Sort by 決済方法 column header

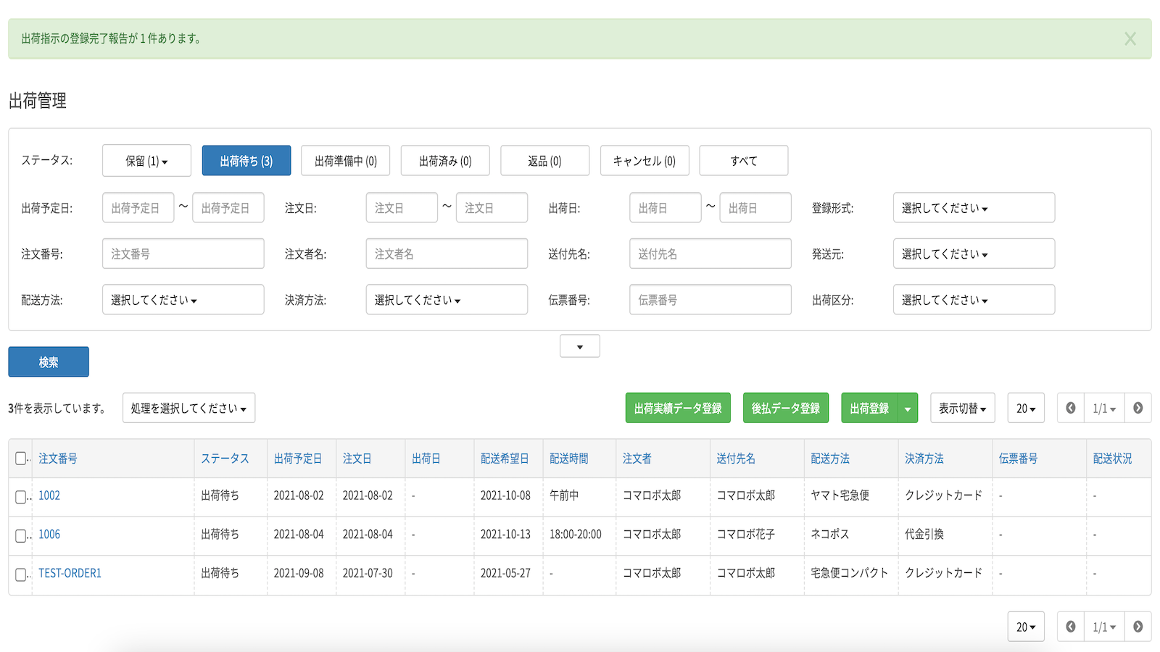pyautogui.click(x=924, y=458)
